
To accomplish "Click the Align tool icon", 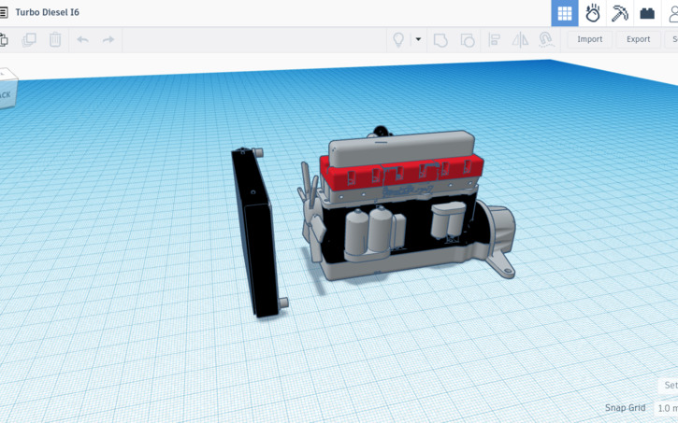I will pos(494,40).
